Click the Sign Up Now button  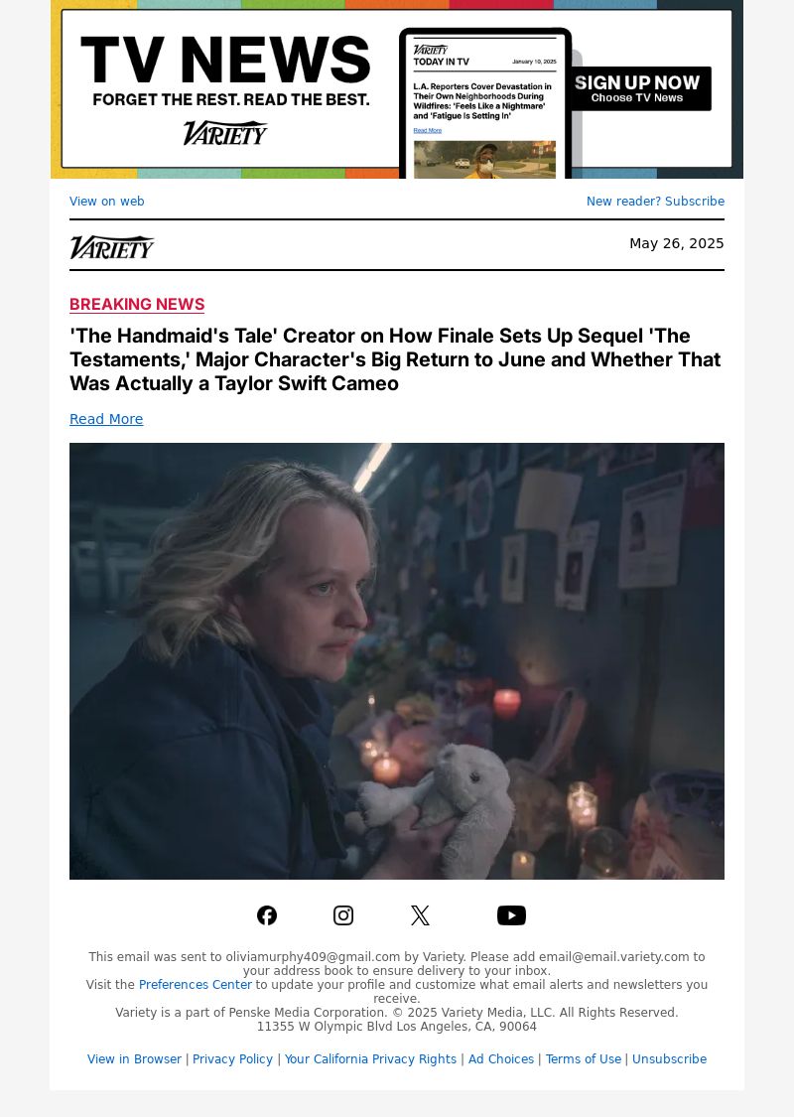point(637,88)
